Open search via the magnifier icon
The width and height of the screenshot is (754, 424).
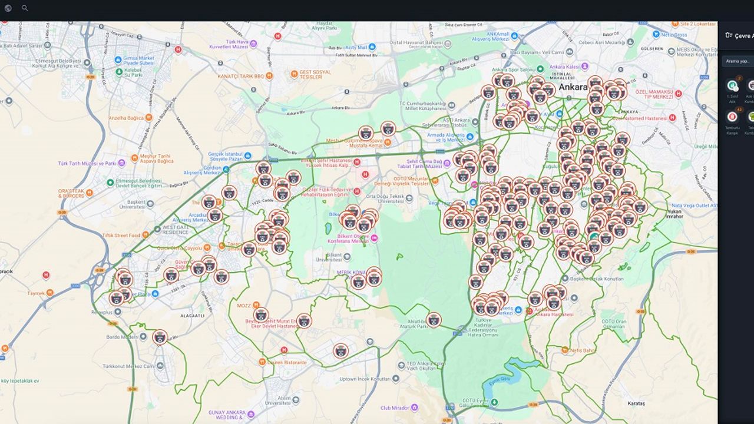click(25, 8)
